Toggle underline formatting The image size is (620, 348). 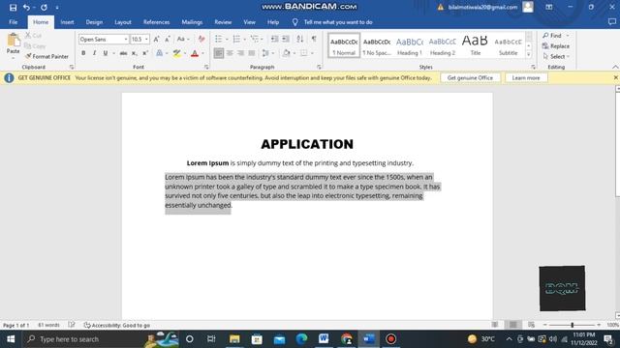pyautogui.click(x=106, y=53)
